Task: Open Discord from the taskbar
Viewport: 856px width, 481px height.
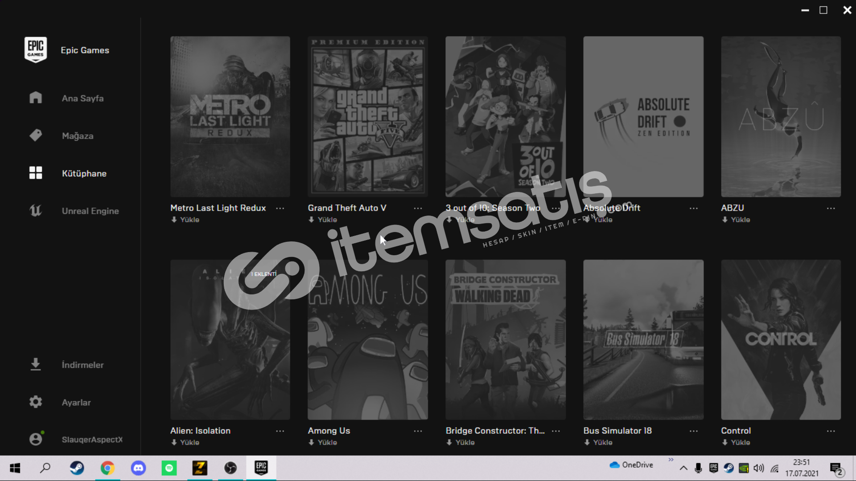Action: click(x=138, y=468)
